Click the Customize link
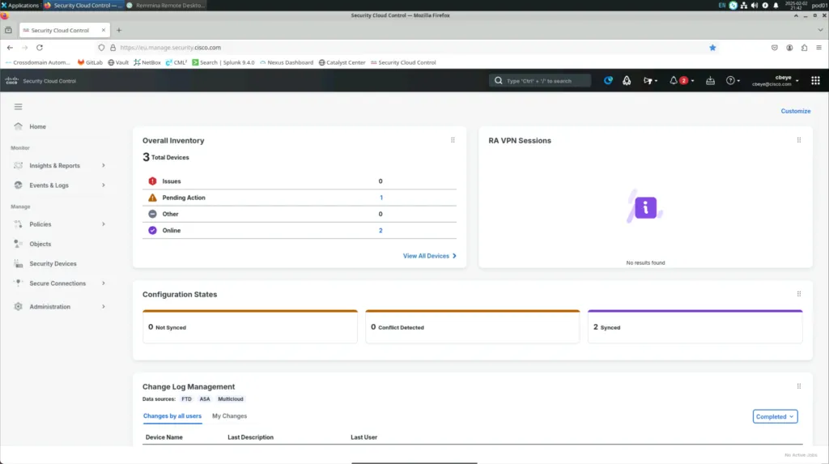The width and height of the screenshot is (829, 464). pos(795,111)
